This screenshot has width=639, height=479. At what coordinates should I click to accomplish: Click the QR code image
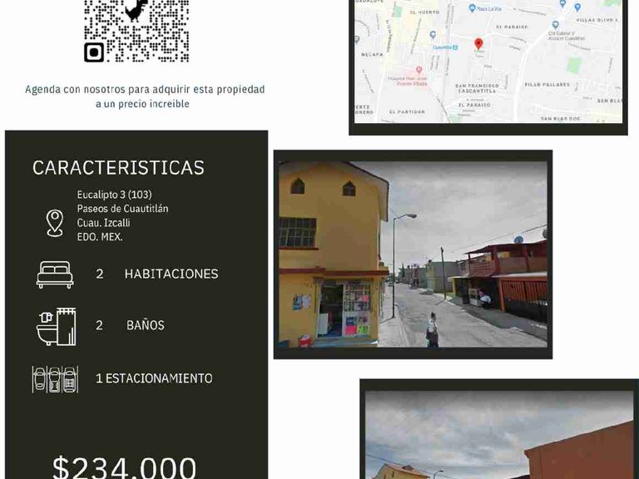click(136, 31)
